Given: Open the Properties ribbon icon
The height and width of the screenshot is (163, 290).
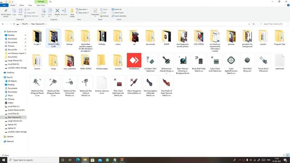Looking at the screenshot, I should coord(95,11).
